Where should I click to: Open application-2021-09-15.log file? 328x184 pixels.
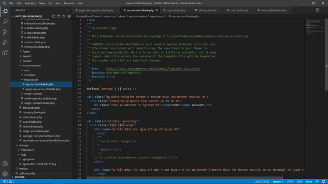coord(39,164)
